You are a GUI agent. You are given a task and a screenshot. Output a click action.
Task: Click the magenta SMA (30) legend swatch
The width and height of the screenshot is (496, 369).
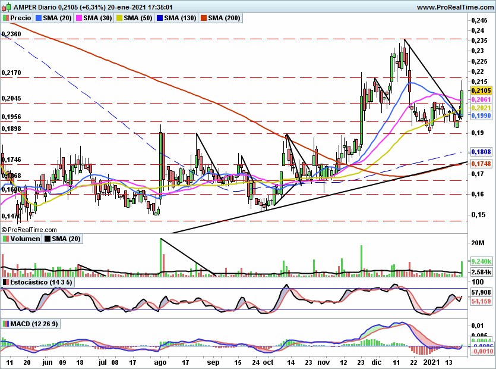point(79,18)
